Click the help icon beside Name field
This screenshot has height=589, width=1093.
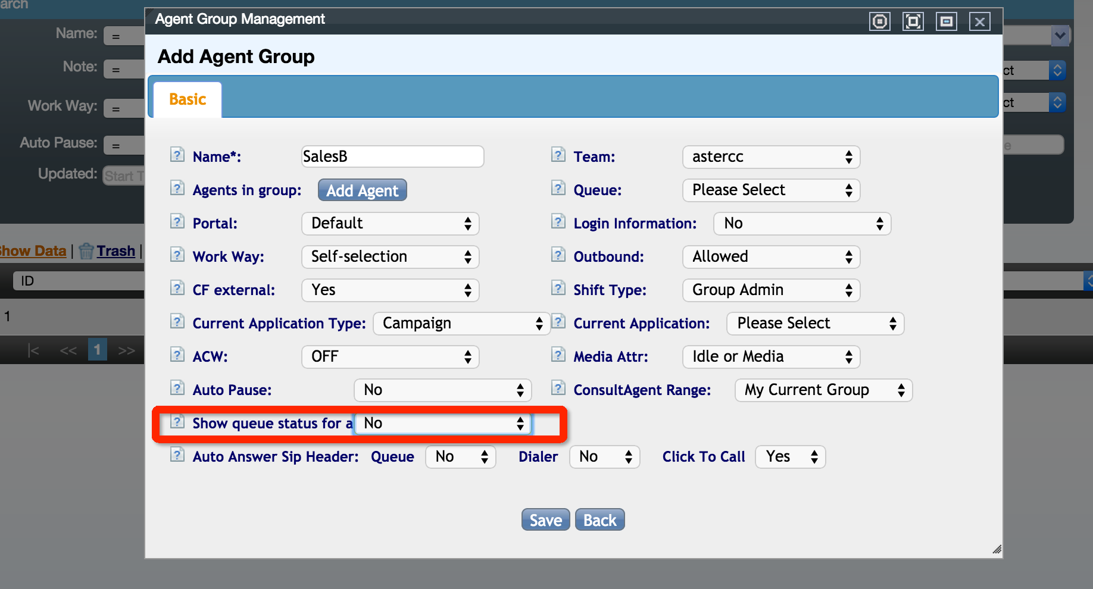tap(177, 155)
